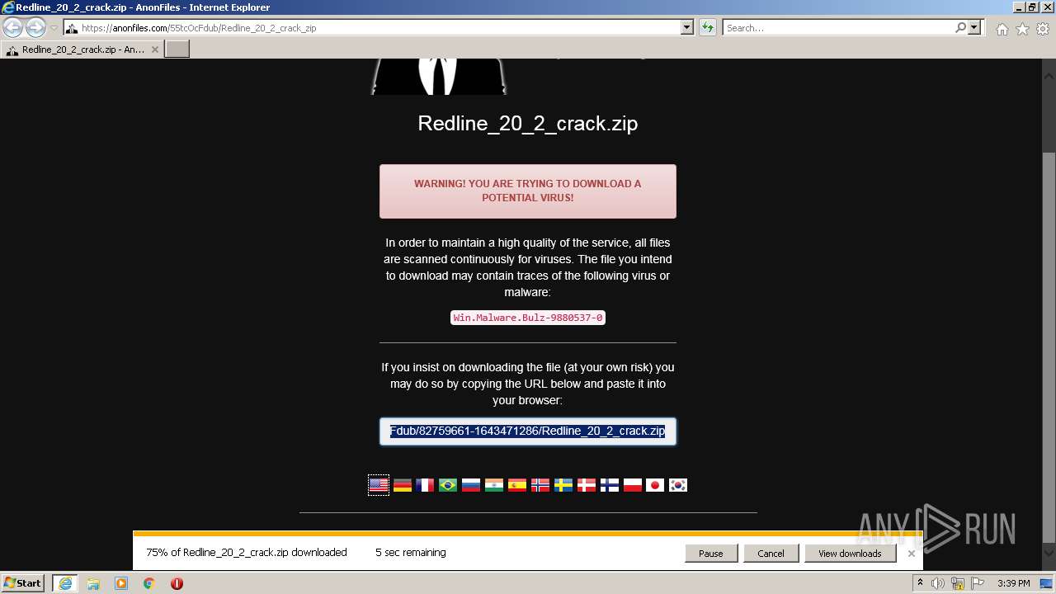Pick the Swedish flag language
This screenshot has height=594, width=1056.
click(563, 485)
